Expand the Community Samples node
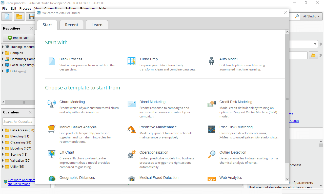The width and height of the screenshot is (324, 194). click(3, 59)
